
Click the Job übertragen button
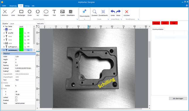(178, 98)
